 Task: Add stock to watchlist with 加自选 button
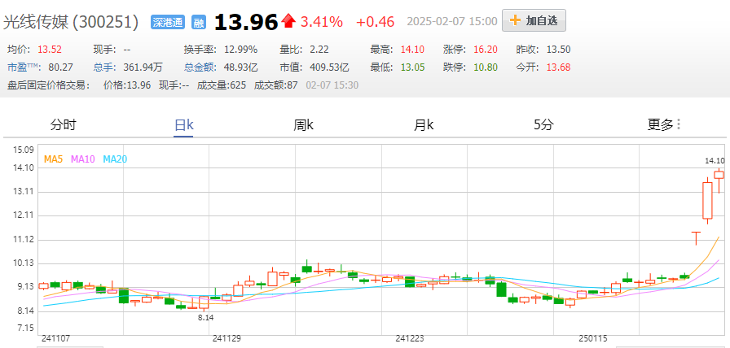(x=534, y=20)
